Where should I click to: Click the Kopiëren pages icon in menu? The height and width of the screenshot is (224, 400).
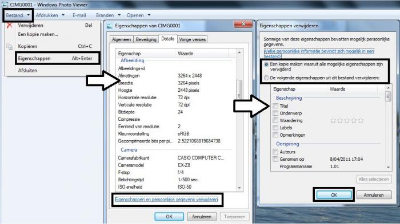[x=10, y=46]
